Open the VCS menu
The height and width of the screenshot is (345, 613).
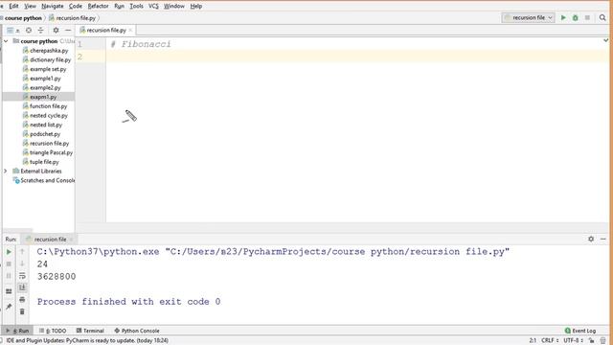pyautogui.click(x=153, y=6)
